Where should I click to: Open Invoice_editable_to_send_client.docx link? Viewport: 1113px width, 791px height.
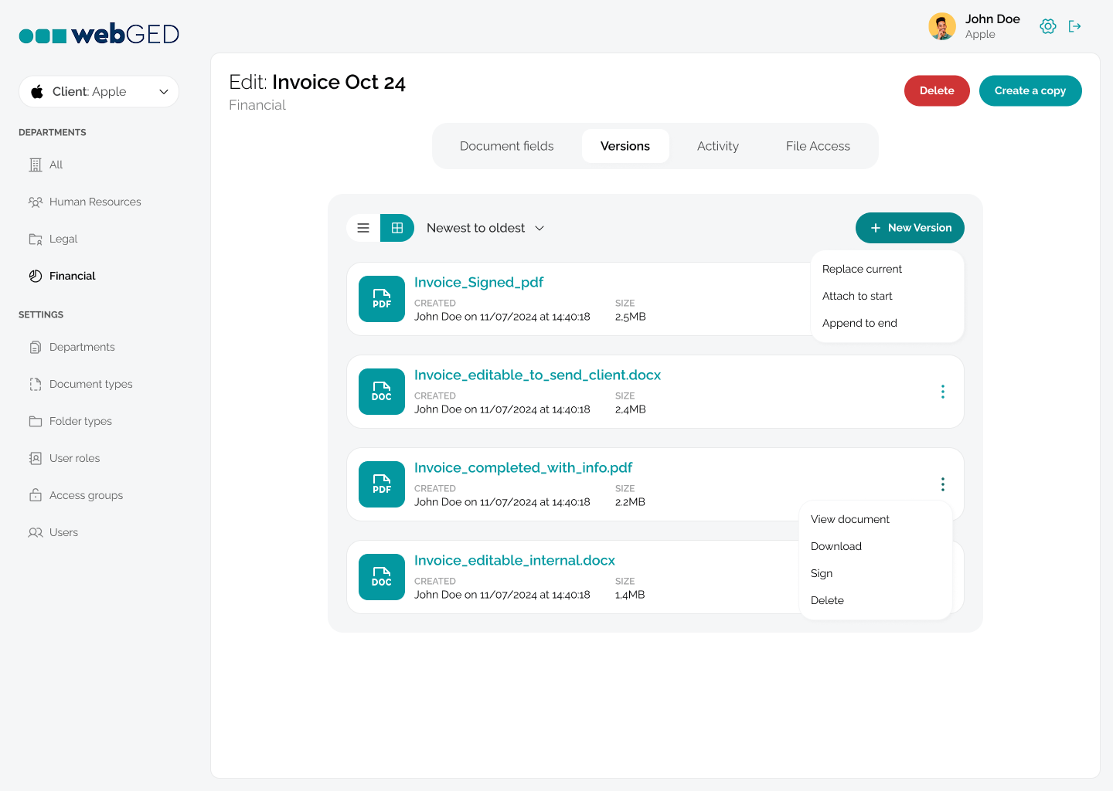tap(537, 375)
